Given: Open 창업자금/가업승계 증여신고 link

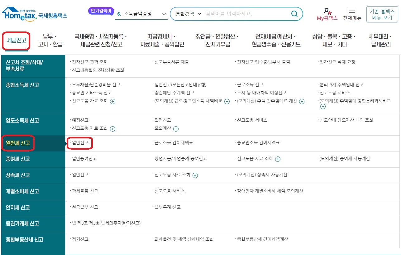Looking at the screenshot, I should click(181, 159).
